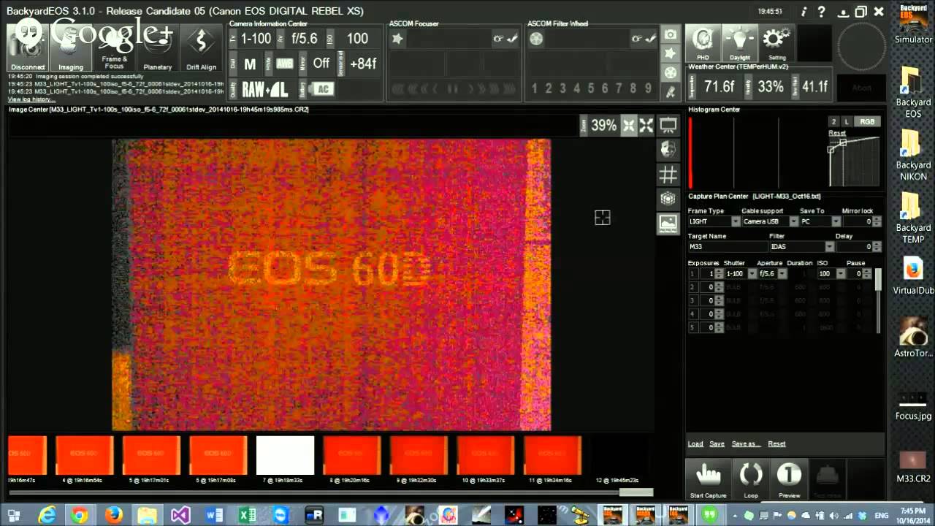Open Excel from the taskbar

[x=247, y=515]
